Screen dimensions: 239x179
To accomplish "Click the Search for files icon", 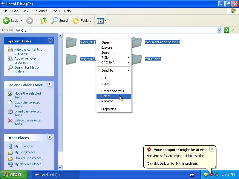I will point(10,68).
